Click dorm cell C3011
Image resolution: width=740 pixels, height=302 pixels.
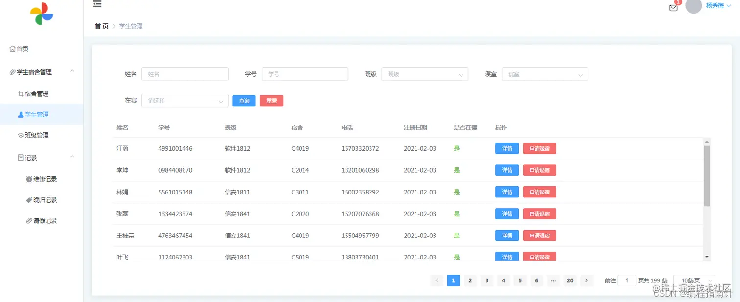(x=300, y=192)
